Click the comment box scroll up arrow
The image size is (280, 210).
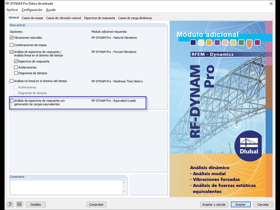pos(124,182)
